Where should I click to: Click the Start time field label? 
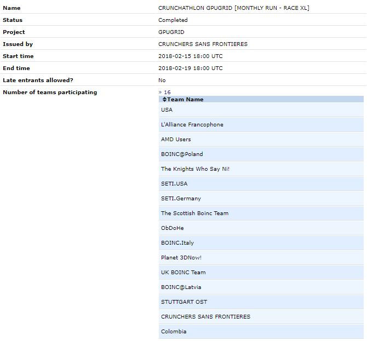18,56
